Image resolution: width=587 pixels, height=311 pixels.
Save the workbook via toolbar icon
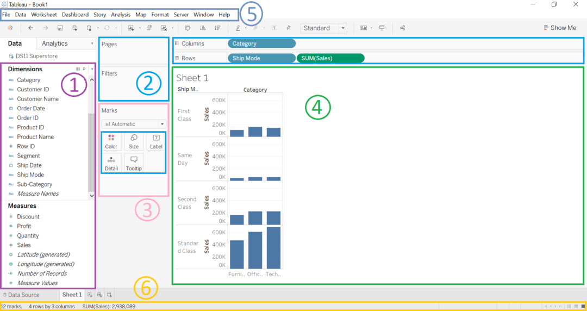point(60,28)
